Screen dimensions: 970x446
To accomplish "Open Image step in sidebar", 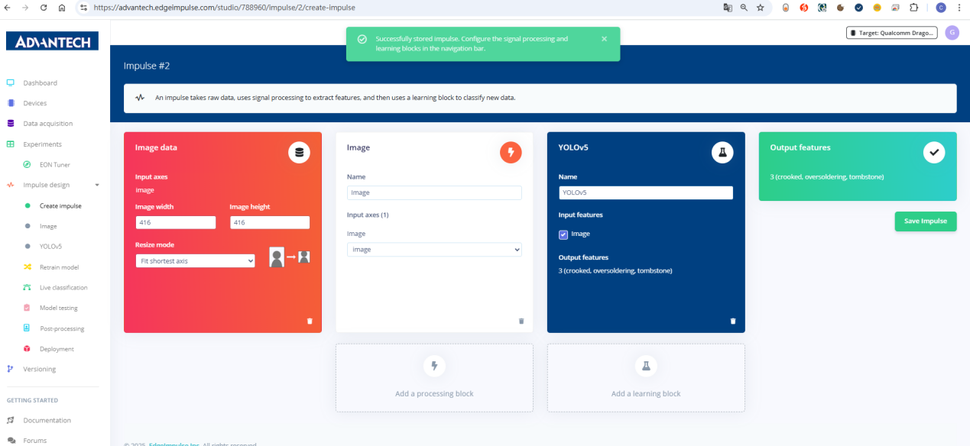I will (x=48, y=226).
